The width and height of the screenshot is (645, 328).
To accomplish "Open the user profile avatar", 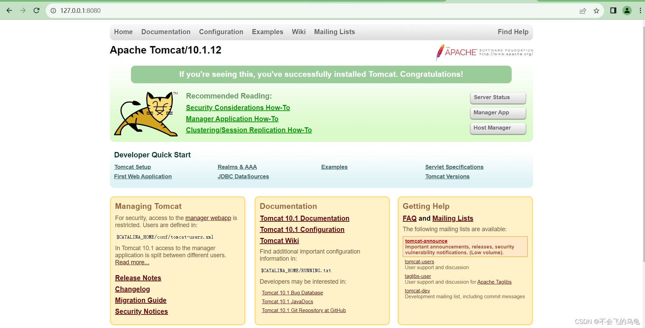I will pyautogui.click(x=627, y=10).
